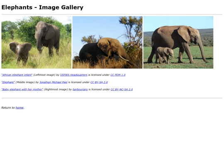Click the middle tusked elephant photo
Screen dimensions: 224x168
107,42
